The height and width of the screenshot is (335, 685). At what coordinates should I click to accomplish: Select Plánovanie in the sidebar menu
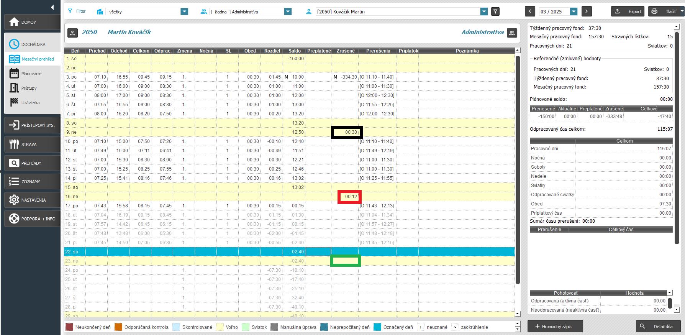pyautogui.click(x=31, y=74)
